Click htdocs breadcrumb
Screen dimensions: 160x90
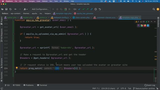pyautogui.click(x=5, y=13)
